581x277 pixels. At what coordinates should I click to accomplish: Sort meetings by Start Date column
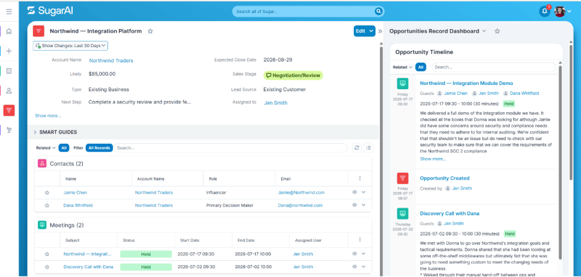point(189,240)
